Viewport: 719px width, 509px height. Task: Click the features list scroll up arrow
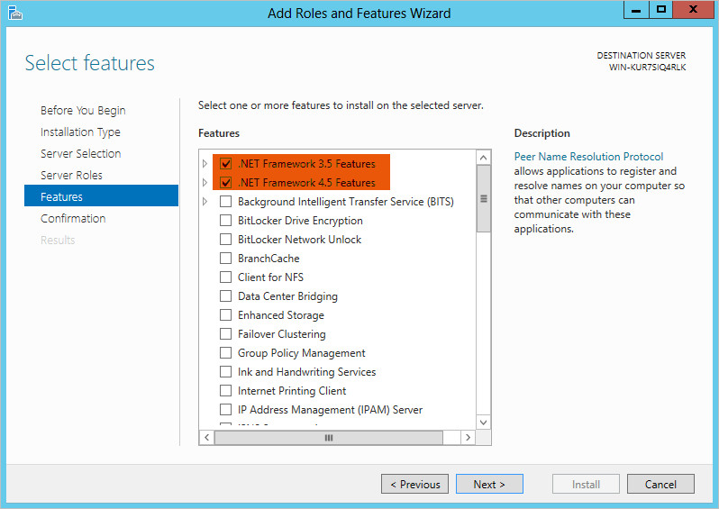pos(484,159)
